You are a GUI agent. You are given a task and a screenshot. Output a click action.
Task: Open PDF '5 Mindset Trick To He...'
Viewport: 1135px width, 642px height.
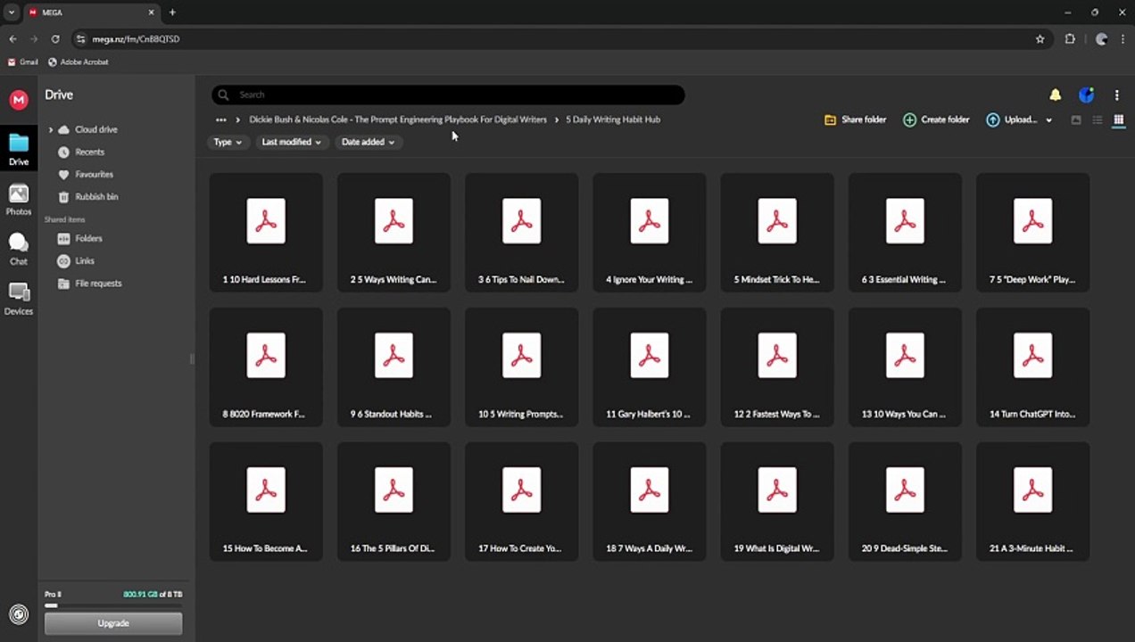[x=777, y=232]
